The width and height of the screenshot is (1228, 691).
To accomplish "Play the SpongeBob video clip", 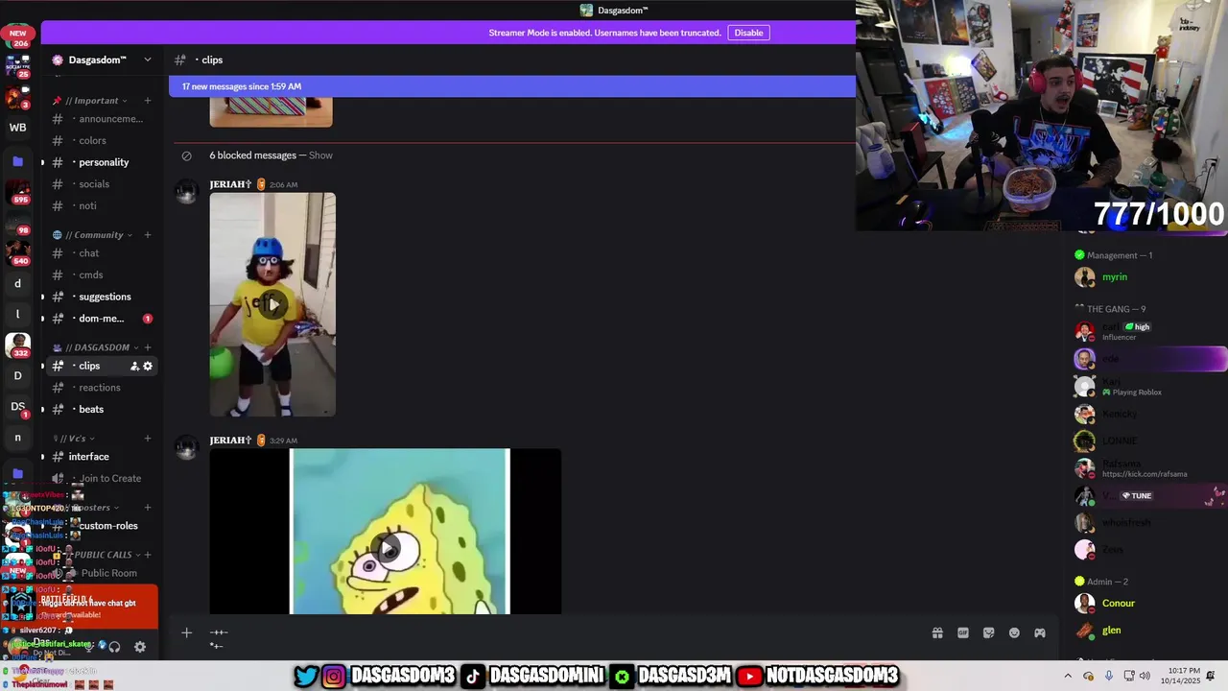I will pyautogui.click(x=386, y=549).
